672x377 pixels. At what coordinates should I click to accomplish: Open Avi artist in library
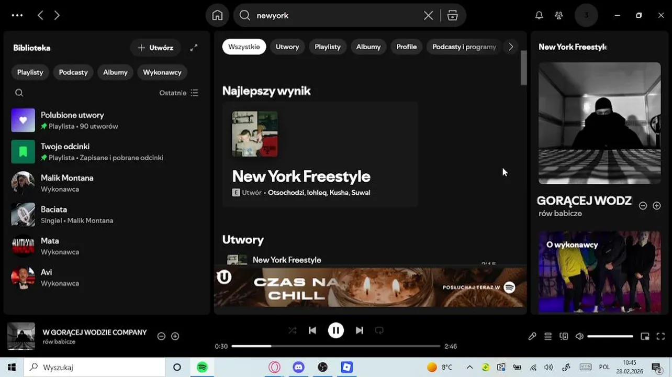tap(106, 278)
